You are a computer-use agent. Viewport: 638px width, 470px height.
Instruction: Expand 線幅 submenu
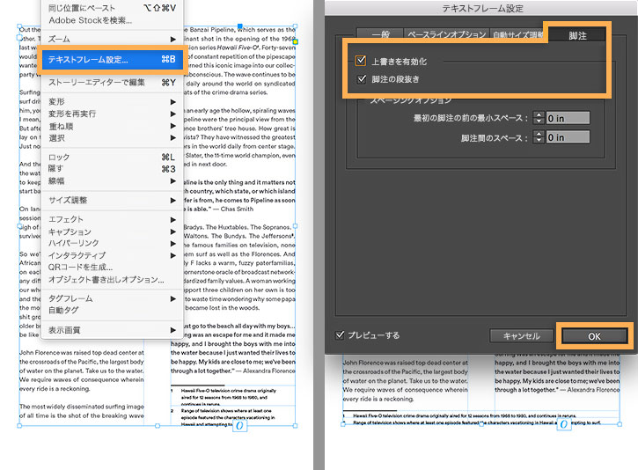[x=112, y=180]
